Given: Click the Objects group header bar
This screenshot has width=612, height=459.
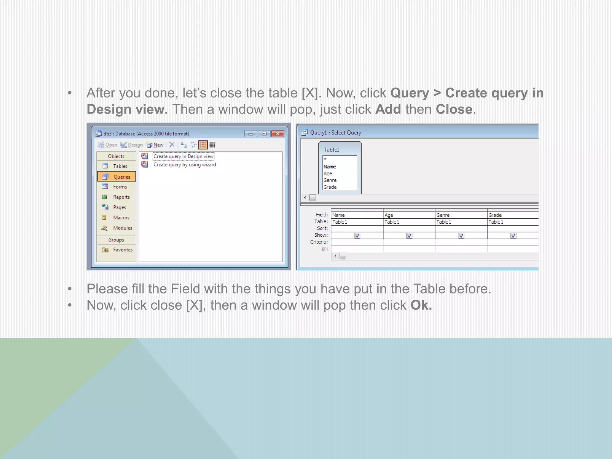Looking at the screenshot, I should (116, 156).
